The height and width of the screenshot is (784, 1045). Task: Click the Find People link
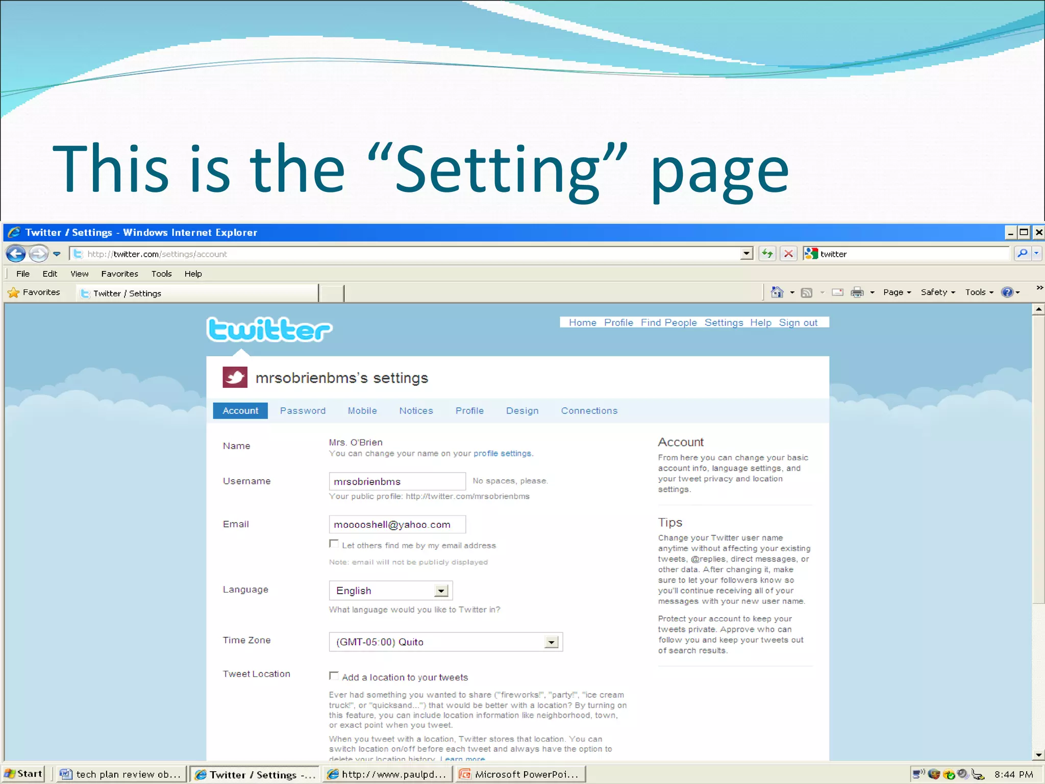click(x=668, y=323)
